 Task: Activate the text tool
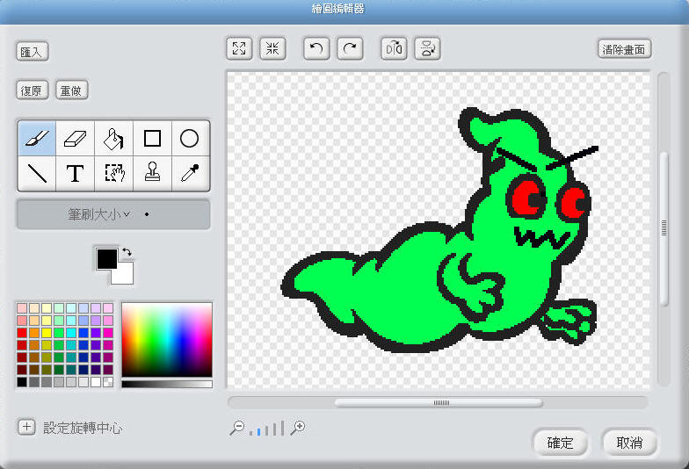click(x=76, y=173)
